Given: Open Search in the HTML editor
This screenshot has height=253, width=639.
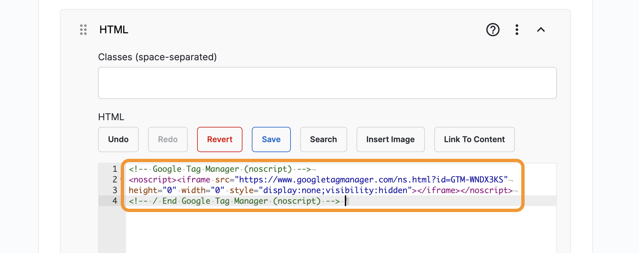Looking at the screenshot, I should [x=323, y=139].
